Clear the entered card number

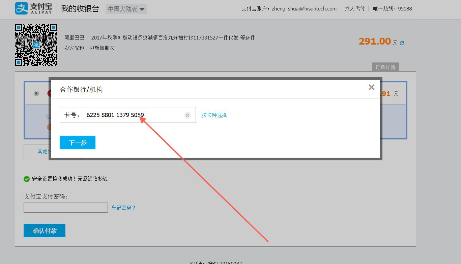[188, 115]
